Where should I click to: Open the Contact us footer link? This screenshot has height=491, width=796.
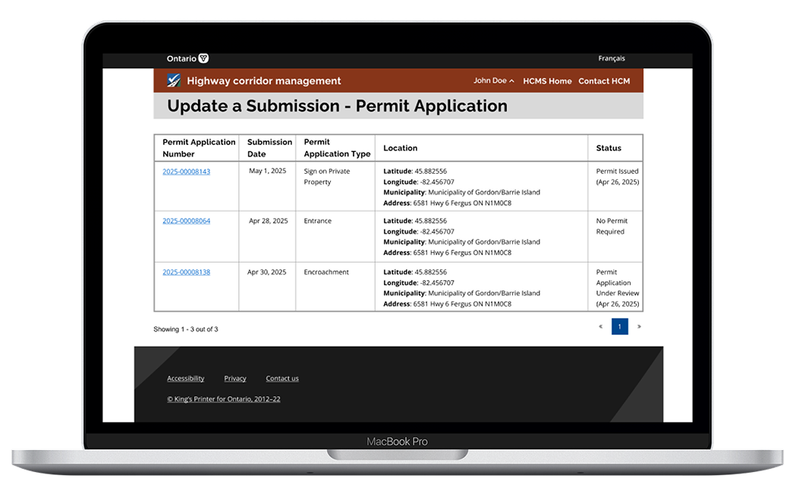[x=282, y=378]
